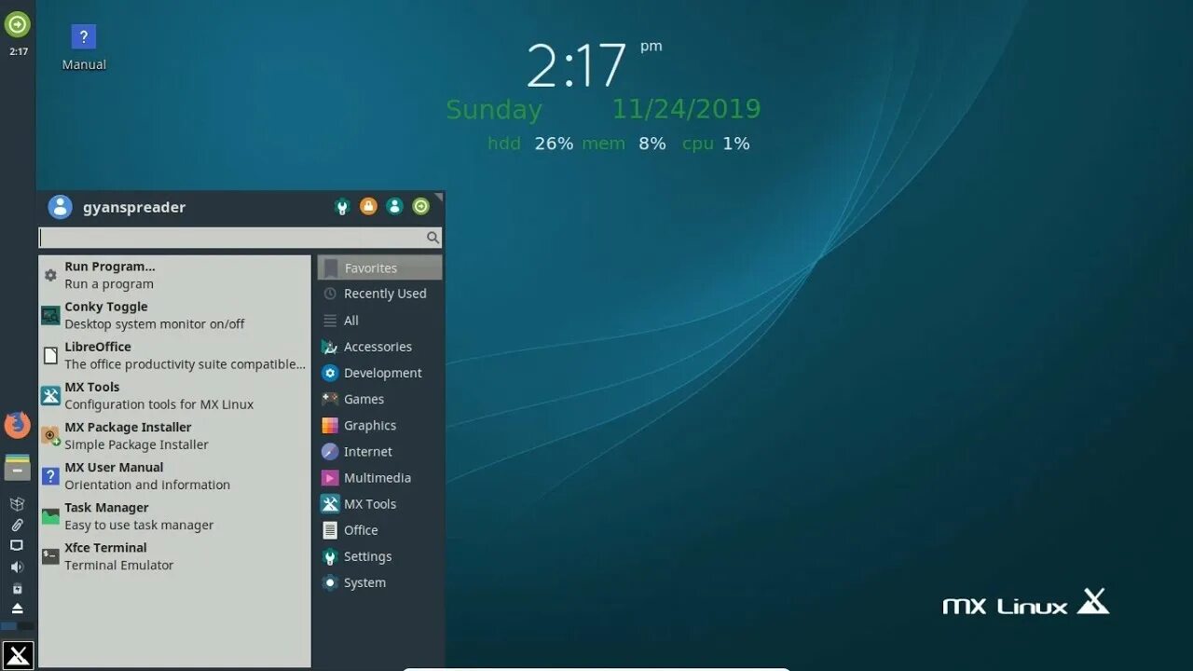The width and height of the screenshot is (1193, 671).
Task: Click the display/network monitor tray icon
Action: click(x=17, y=545)
